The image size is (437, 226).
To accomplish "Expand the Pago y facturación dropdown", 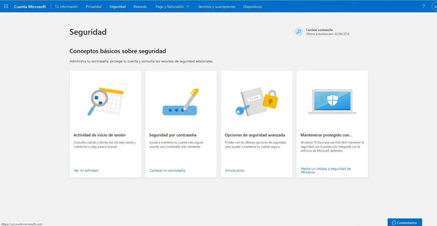I will 172,6.
